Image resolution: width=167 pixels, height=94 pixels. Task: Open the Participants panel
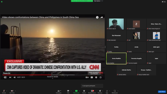59,91
